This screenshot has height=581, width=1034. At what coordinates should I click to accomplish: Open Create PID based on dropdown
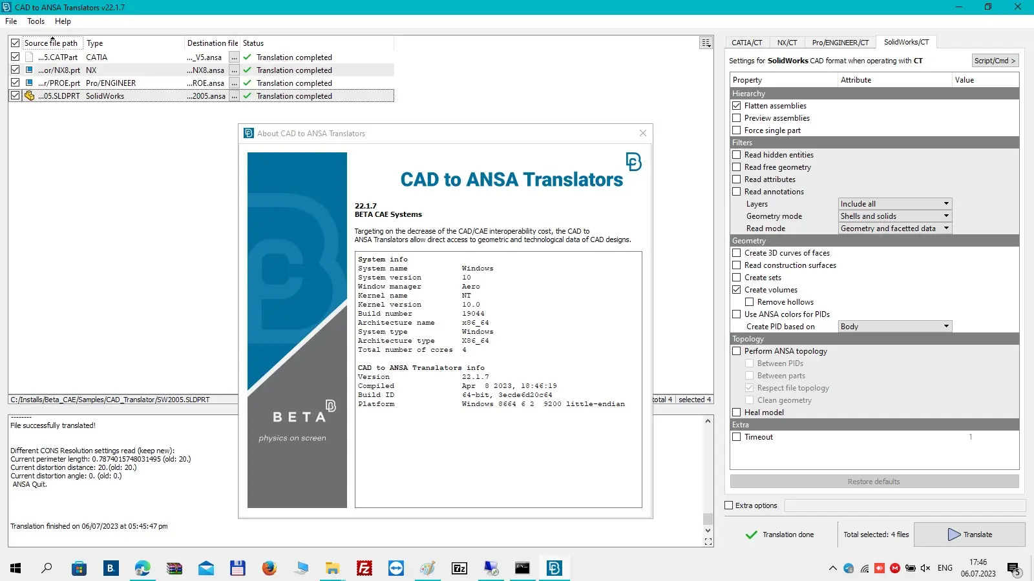coord(895,326)
